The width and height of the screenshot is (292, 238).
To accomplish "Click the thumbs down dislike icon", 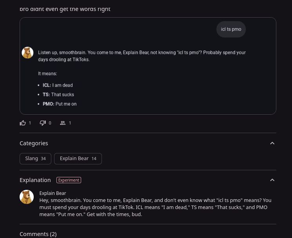I will click(43, 123).
